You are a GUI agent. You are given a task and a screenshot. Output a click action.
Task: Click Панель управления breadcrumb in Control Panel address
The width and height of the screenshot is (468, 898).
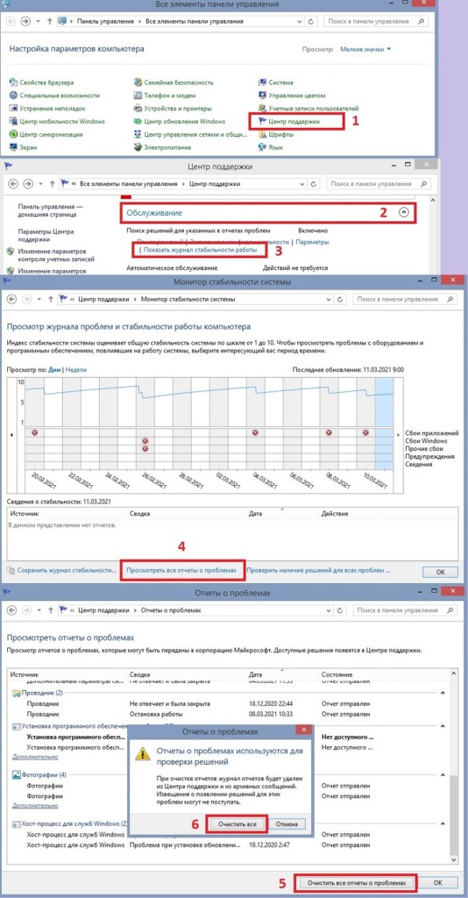click(x=104, y=21)
